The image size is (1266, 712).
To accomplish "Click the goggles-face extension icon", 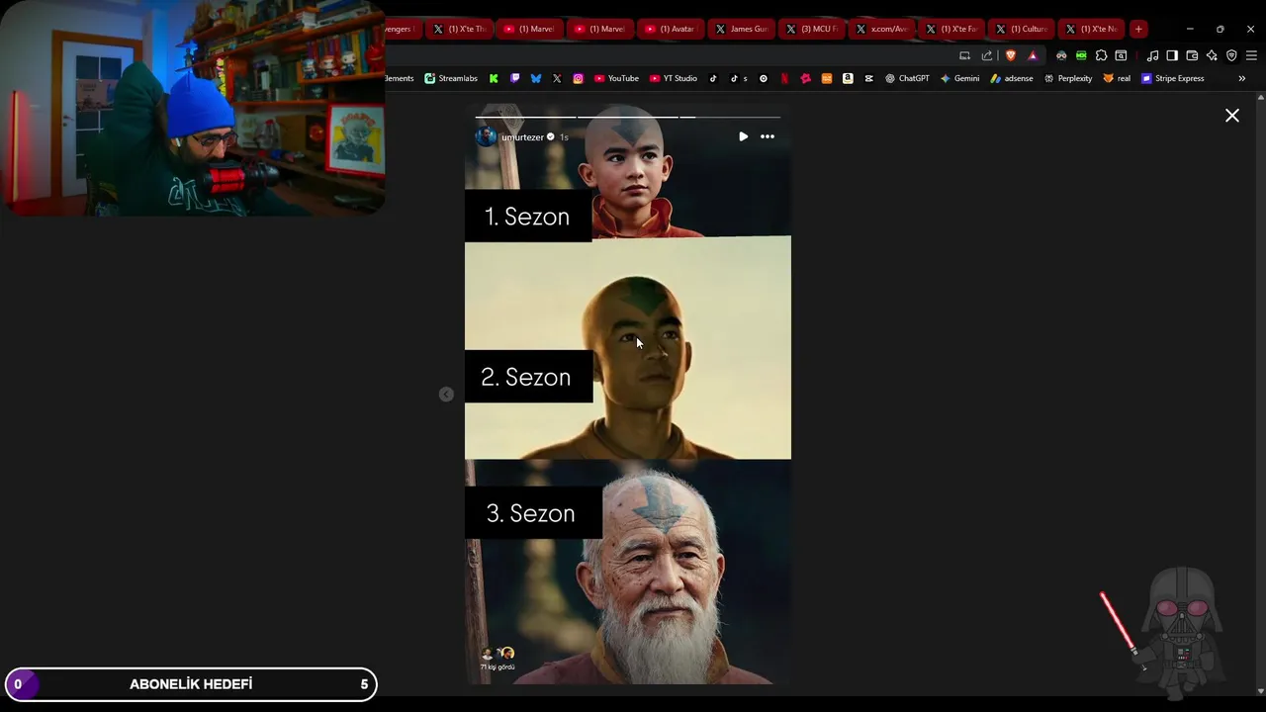I will (1061, 55).
